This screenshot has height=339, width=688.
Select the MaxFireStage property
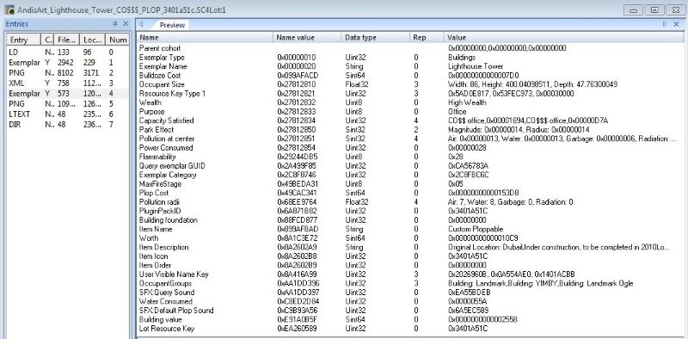tap(410, 183)
